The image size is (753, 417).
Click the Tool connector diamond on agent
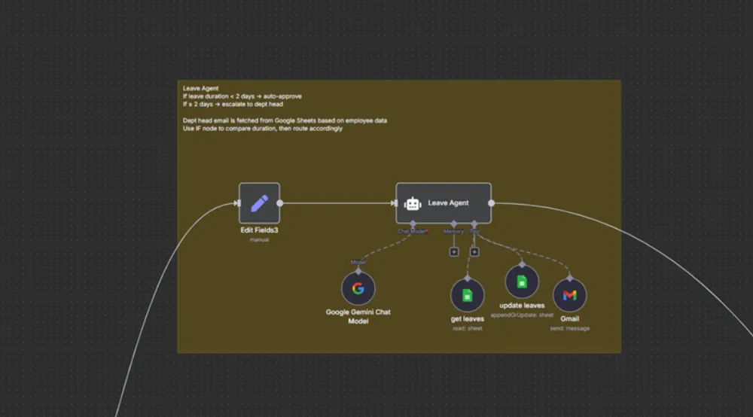[x=474, y=224]
